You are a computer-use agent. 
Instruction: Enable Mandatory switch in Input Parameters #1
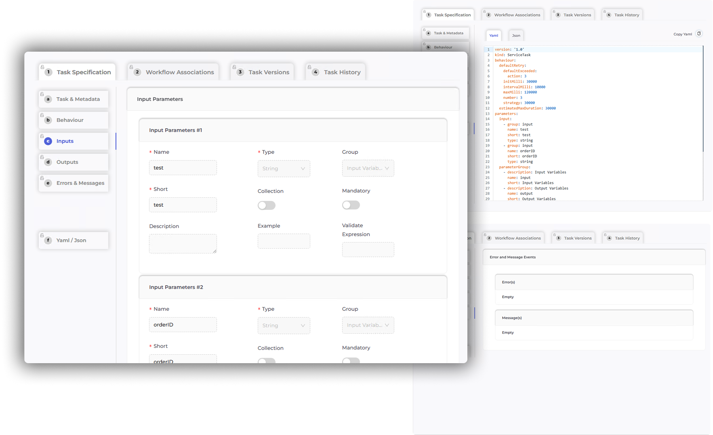point(351,205)
